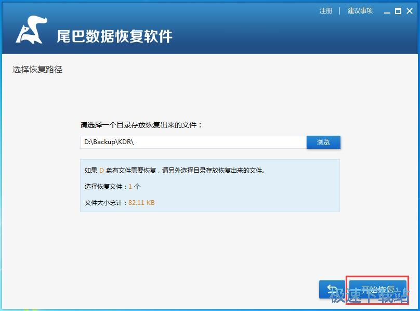
Task: Open the 建议事项 suggestions link
Action: [360, 11]
